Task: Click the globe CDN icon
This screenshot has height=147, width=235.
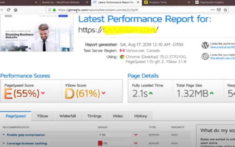Action: pos(205,56)
